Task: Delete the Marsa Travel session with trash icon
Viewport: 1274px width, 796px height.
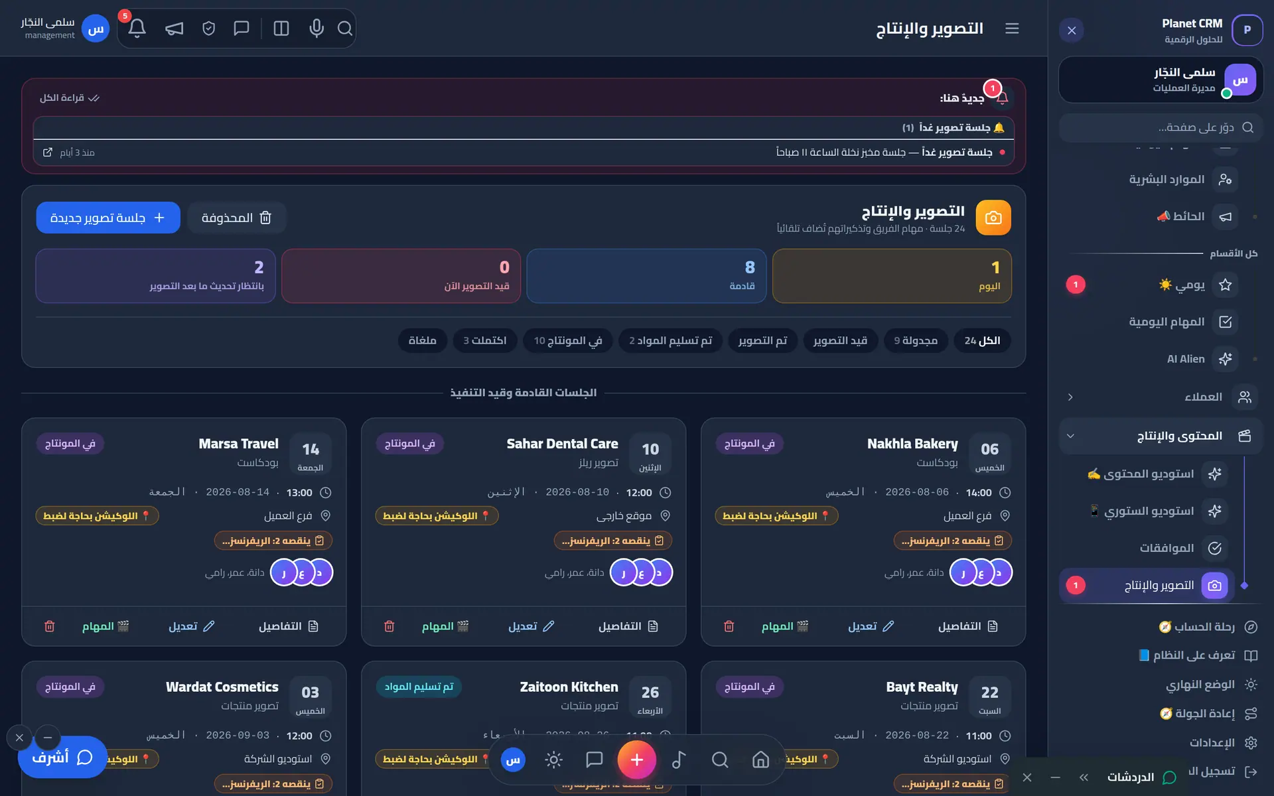Action: pyautogui.click(x=49, y=626)
